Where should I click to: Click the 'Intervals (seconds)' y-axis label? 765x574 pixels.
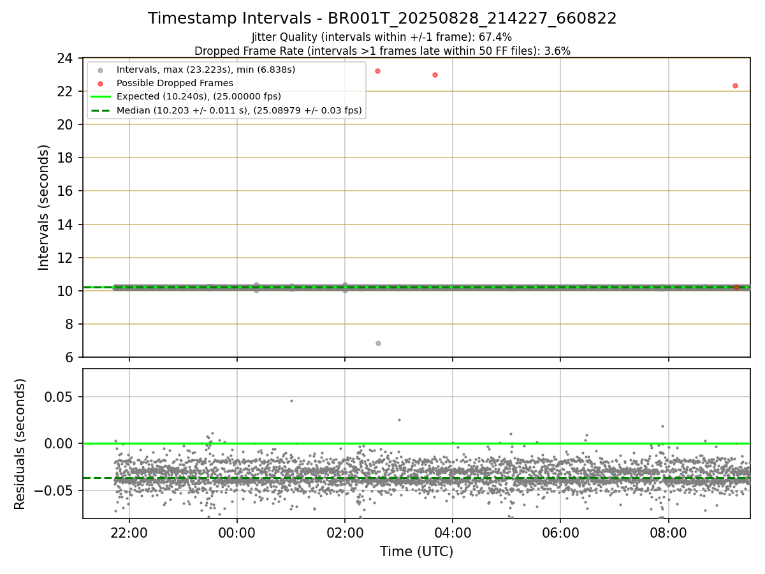[x=43, y=207]
